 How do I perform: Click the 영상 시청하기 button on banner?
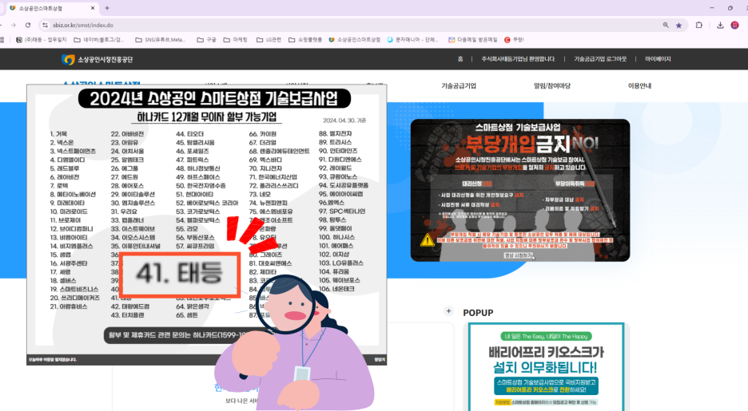(519, 255)
